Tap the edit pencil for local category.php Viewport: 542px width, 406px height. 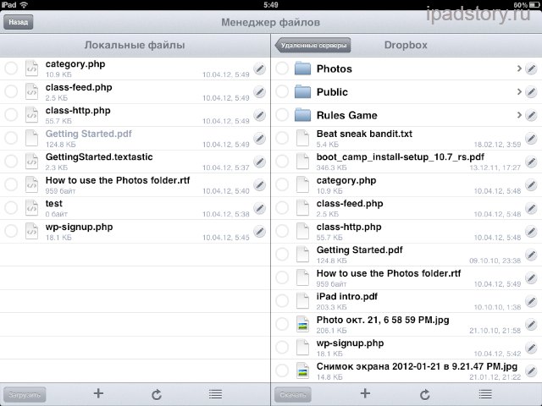[x=260, y=69]
